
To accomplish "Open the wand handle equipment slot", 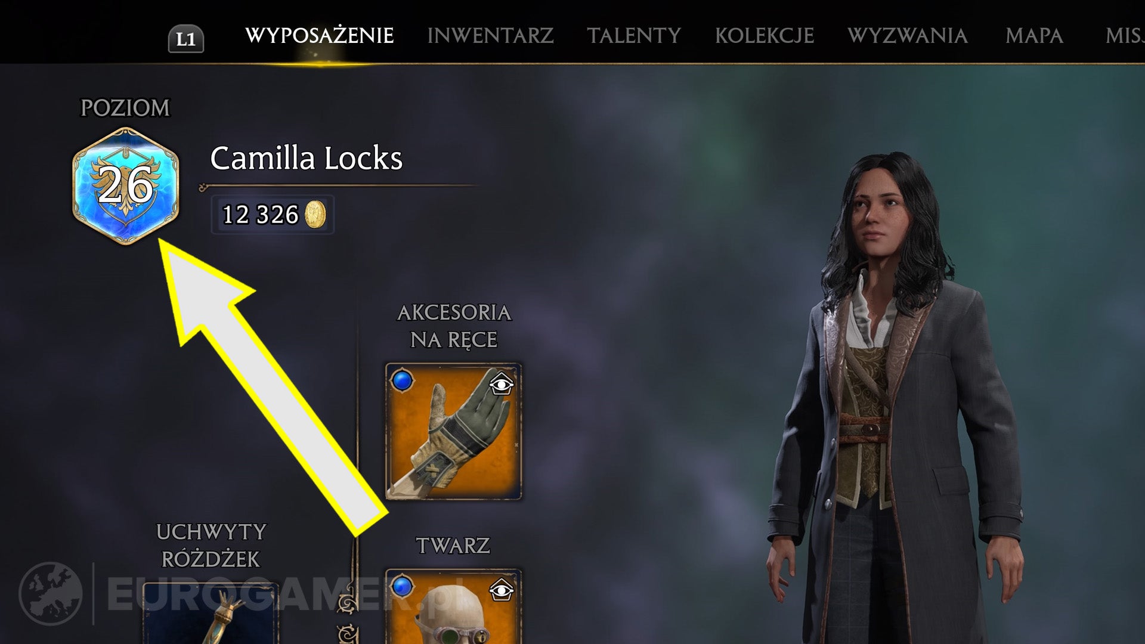I will 211,613.
